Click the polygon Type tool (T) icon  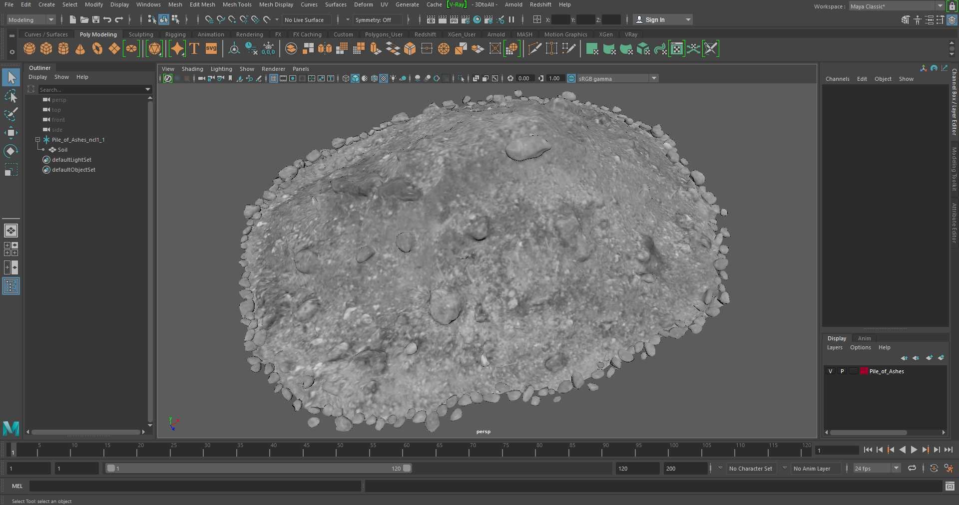(194, 48)
